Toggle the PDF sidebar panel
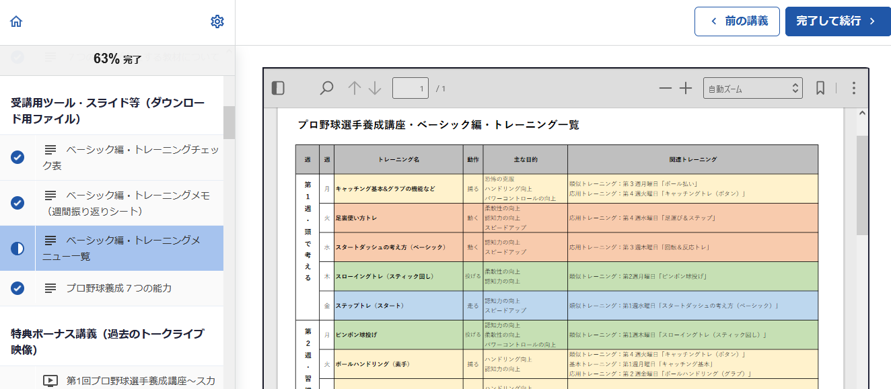The width and height of the screenshot is (891, 389). point(278,88)
